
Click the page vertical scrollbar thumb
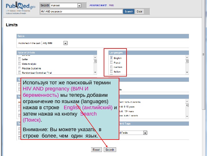click(x=204, y=54)
